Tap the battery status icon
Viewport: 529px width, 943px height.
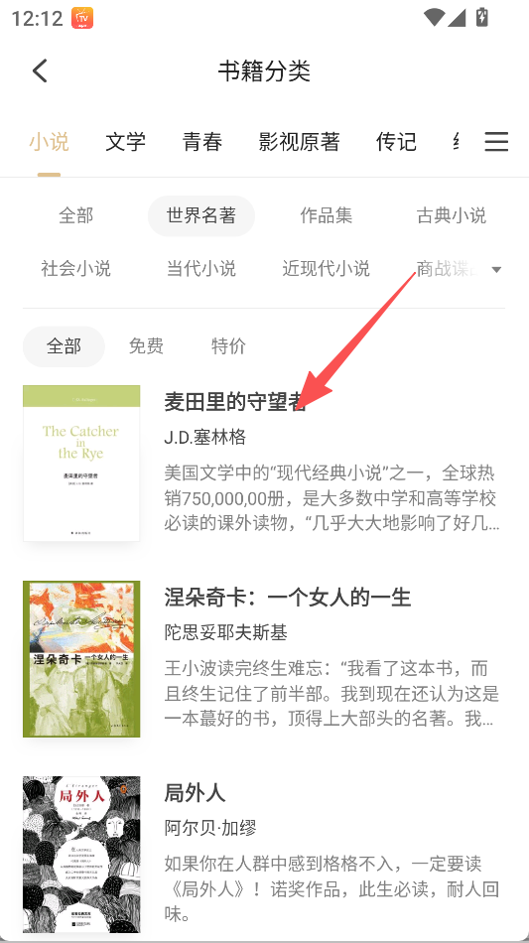point(481,18)
